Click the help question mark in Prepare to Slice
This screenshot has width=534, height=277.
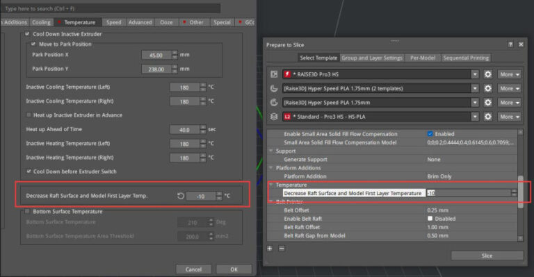(x=510, y=44)
